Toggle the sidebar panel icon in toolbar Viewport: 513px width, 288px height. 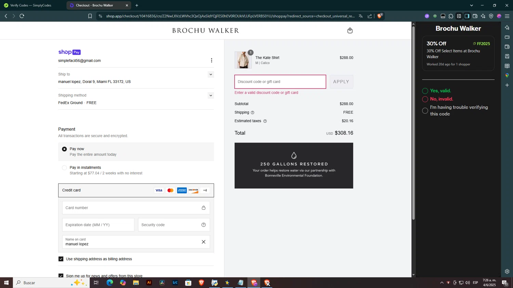coord(467,16)
